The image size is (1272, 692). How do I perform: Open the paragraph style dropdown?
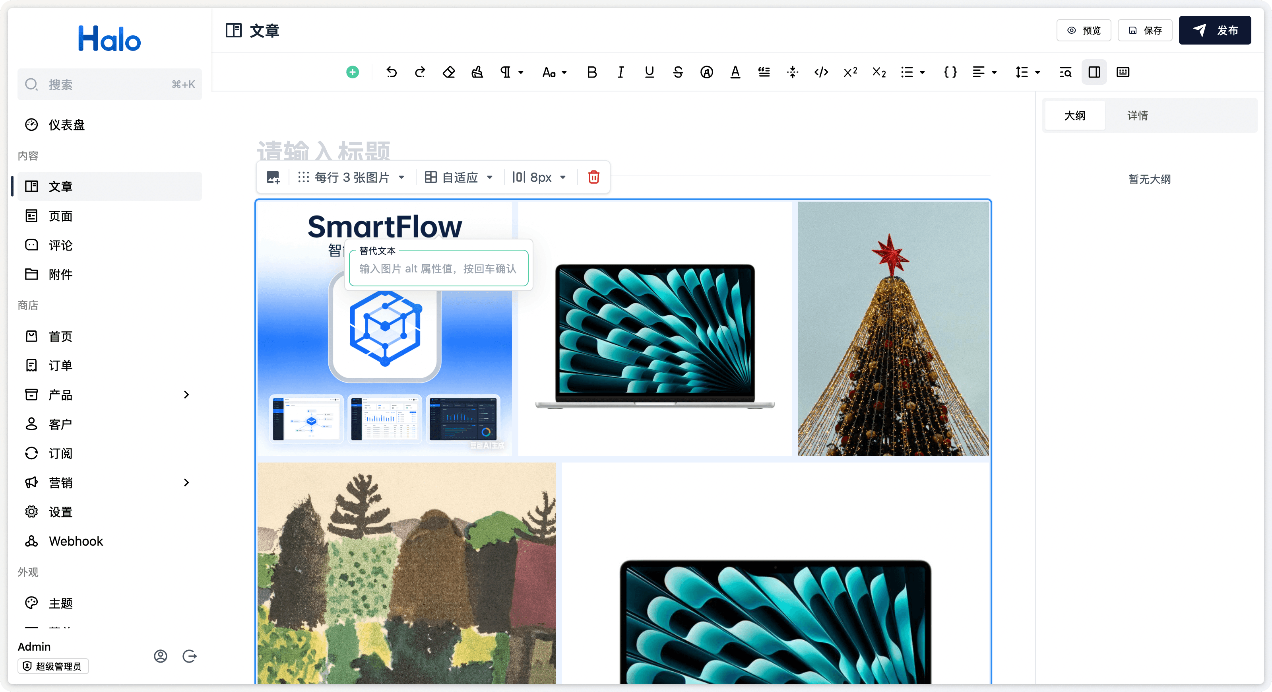click(512, 72)
